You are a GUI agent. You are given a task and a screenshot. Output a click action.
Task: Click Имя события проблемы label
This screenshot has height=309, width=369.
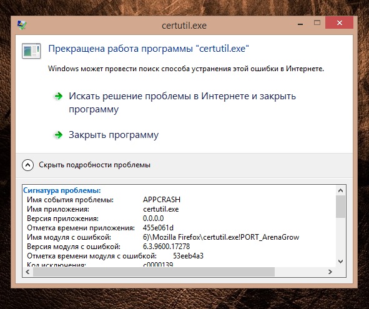(70, 200)
